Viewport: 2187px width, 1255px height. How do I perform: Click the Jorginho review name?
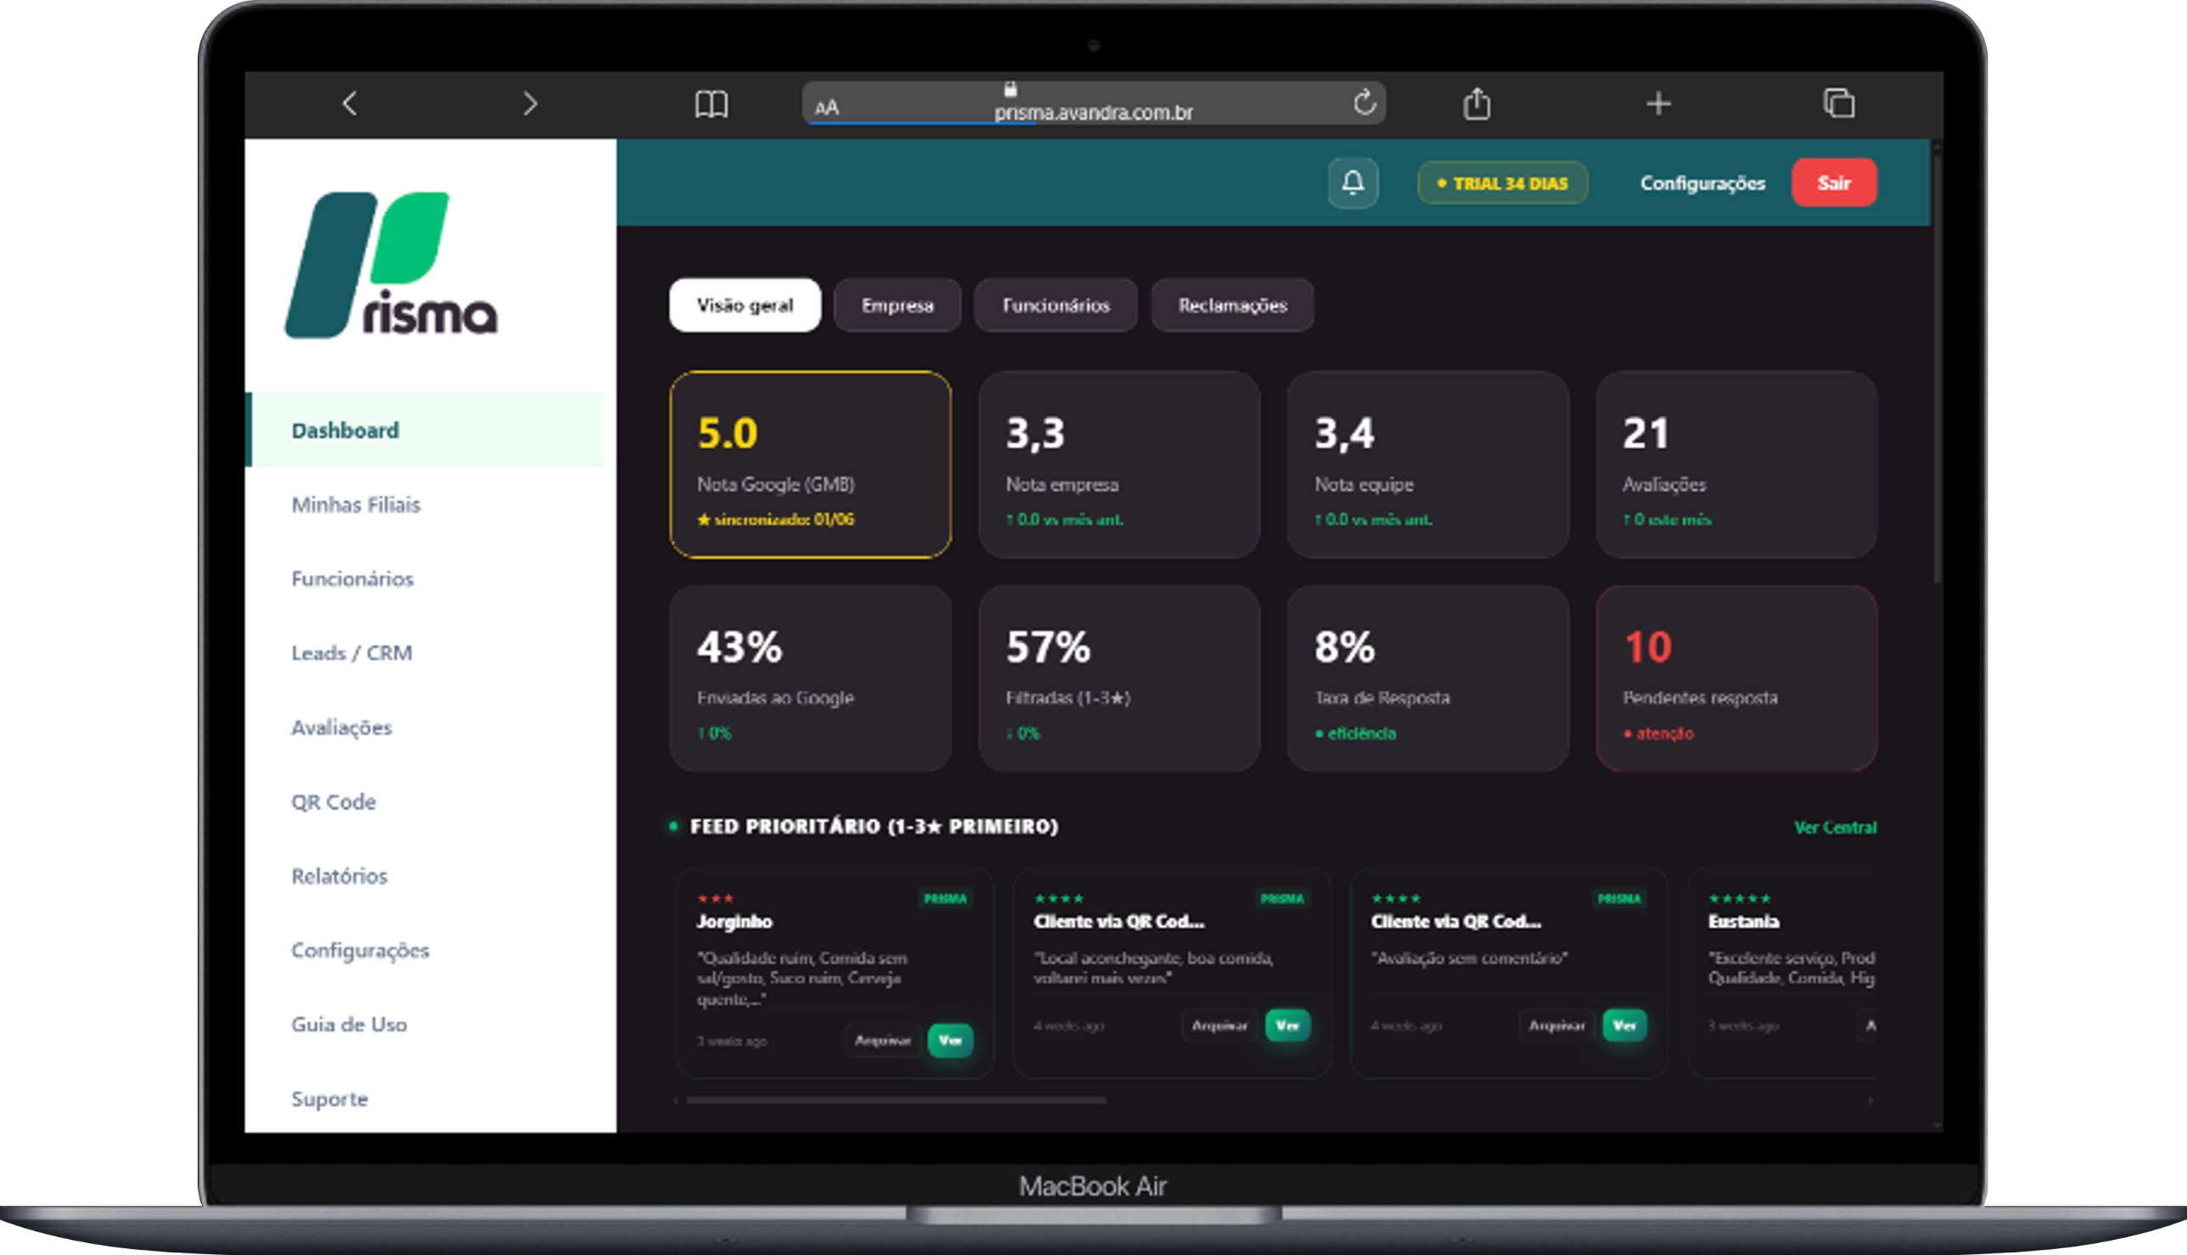pos(735,922)
